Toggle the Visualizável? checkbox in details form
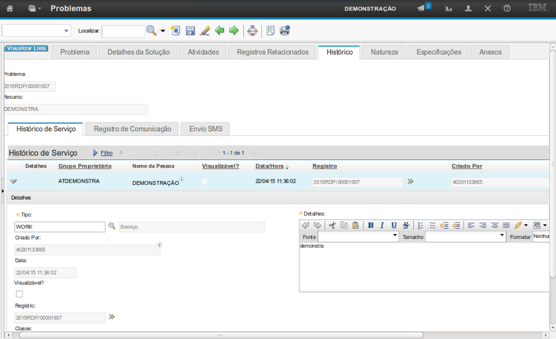The height and width of the screenshot is (339, 556). coord(19,294)
